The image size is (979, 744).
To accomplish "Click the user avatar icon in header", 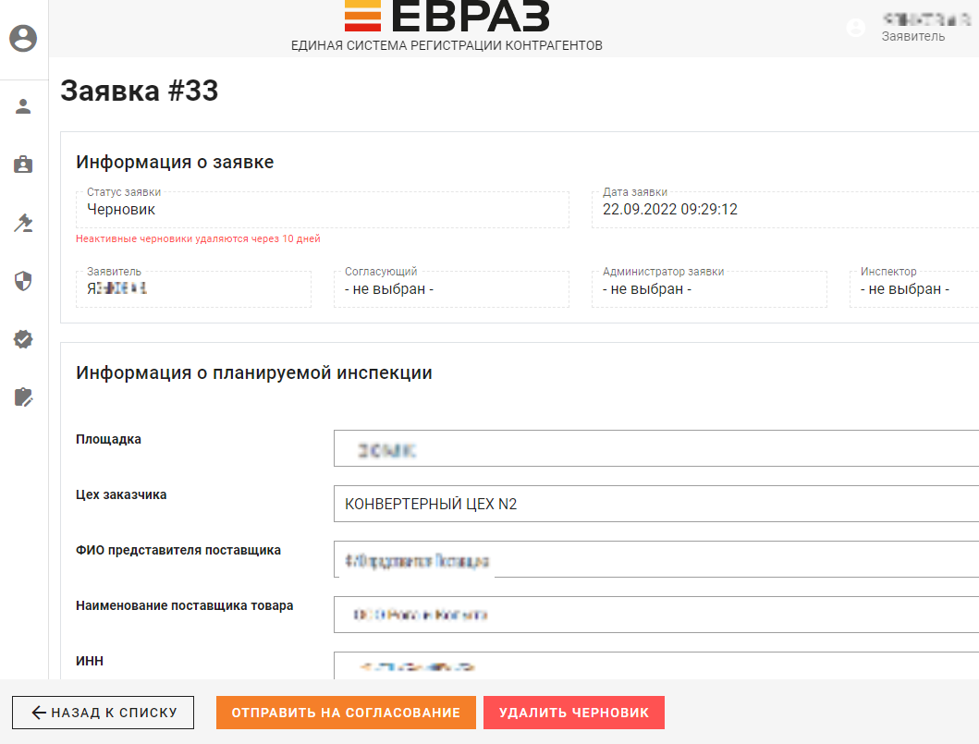I will (856, 28).
